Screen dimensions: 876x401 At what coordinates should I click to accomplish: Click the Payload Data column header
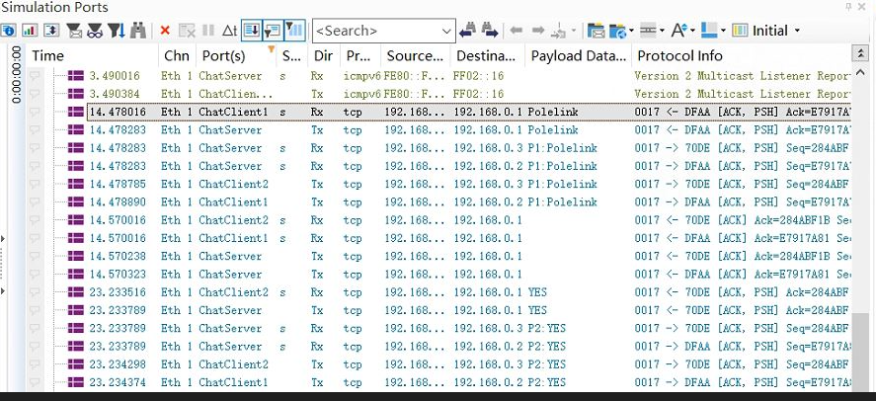[x=578, y=56]
